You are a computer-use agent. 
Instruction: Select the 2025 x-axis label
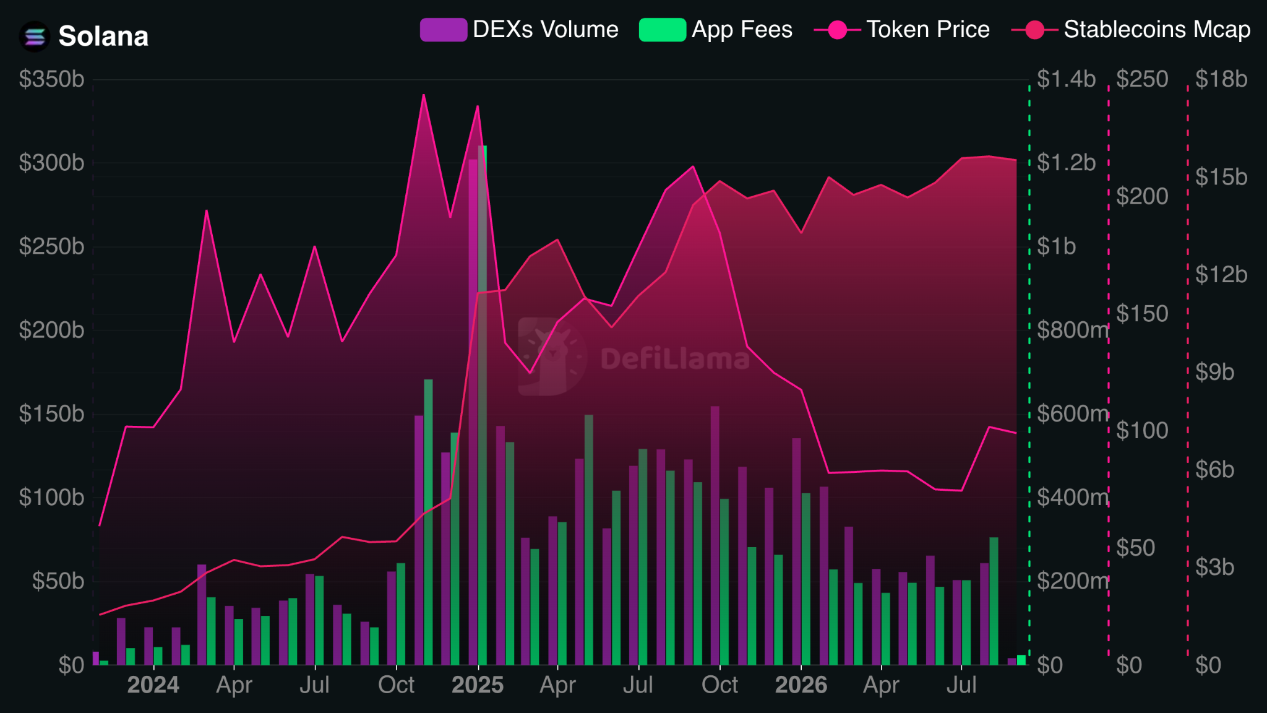coord(477,685)
